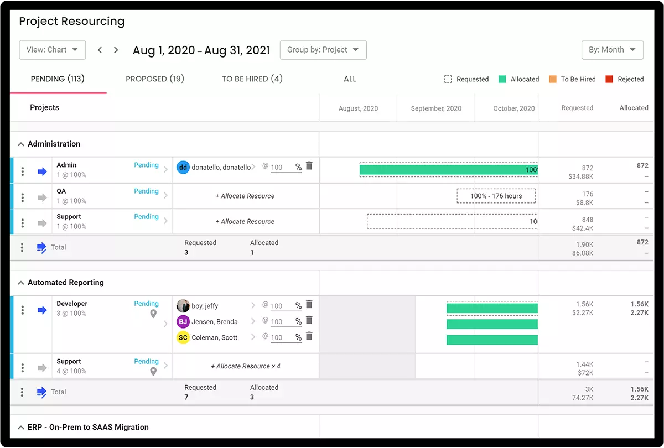Delete donatello allocation with trash icon

click(309, 166)
